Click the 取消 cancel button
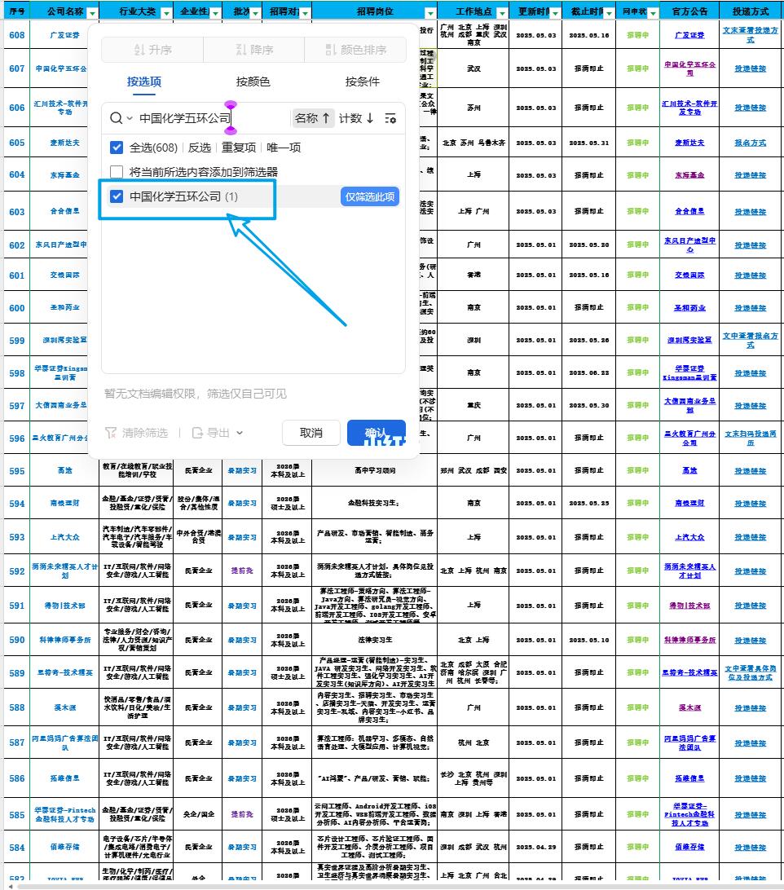 click(x=311, y=433)
